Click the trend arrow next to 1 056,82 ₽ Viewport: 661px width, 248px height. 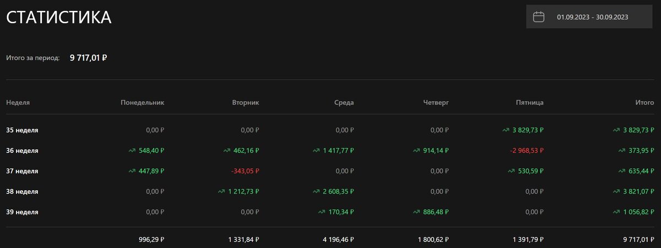616,212
